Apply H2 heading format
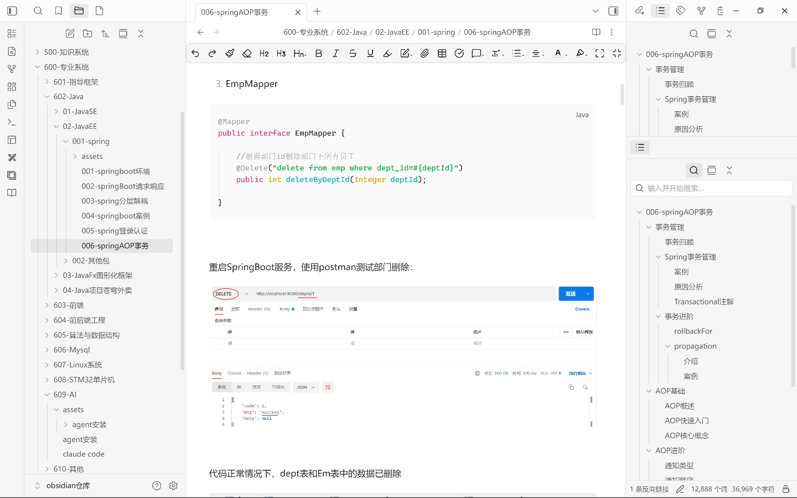 (x=264, y=53)
